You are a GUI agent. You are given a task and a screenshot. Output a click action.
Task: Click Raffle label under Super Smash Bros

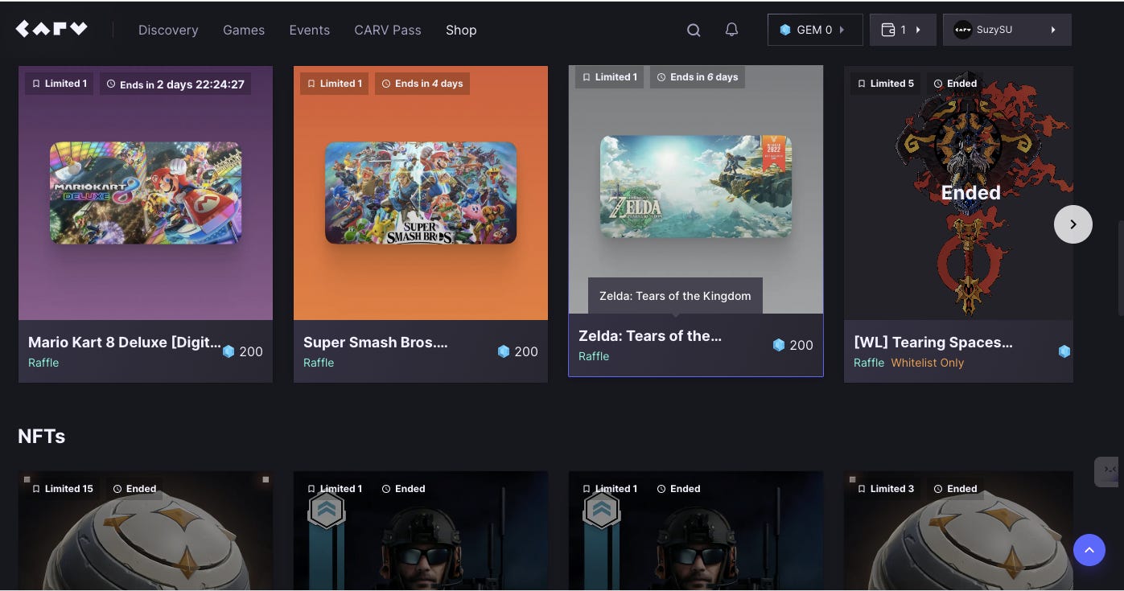[319, 363]
